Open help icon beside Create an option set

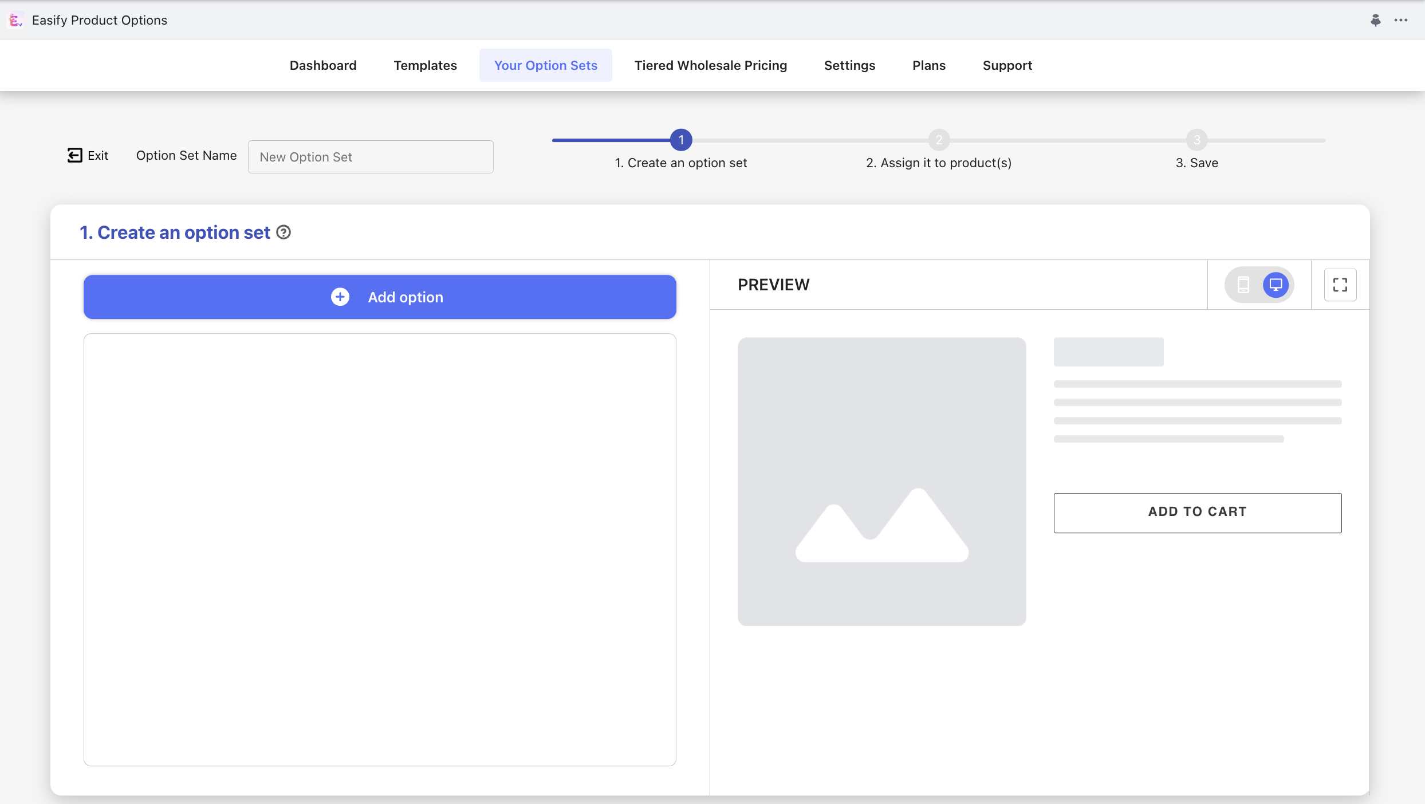point(284,232)
